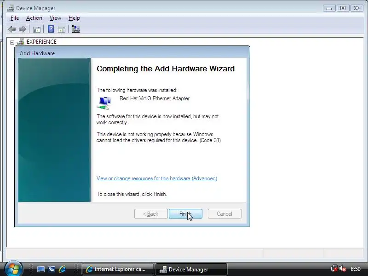Open View or change resources link
This screenshot has height=276, width=368.
tap(157, 178)
